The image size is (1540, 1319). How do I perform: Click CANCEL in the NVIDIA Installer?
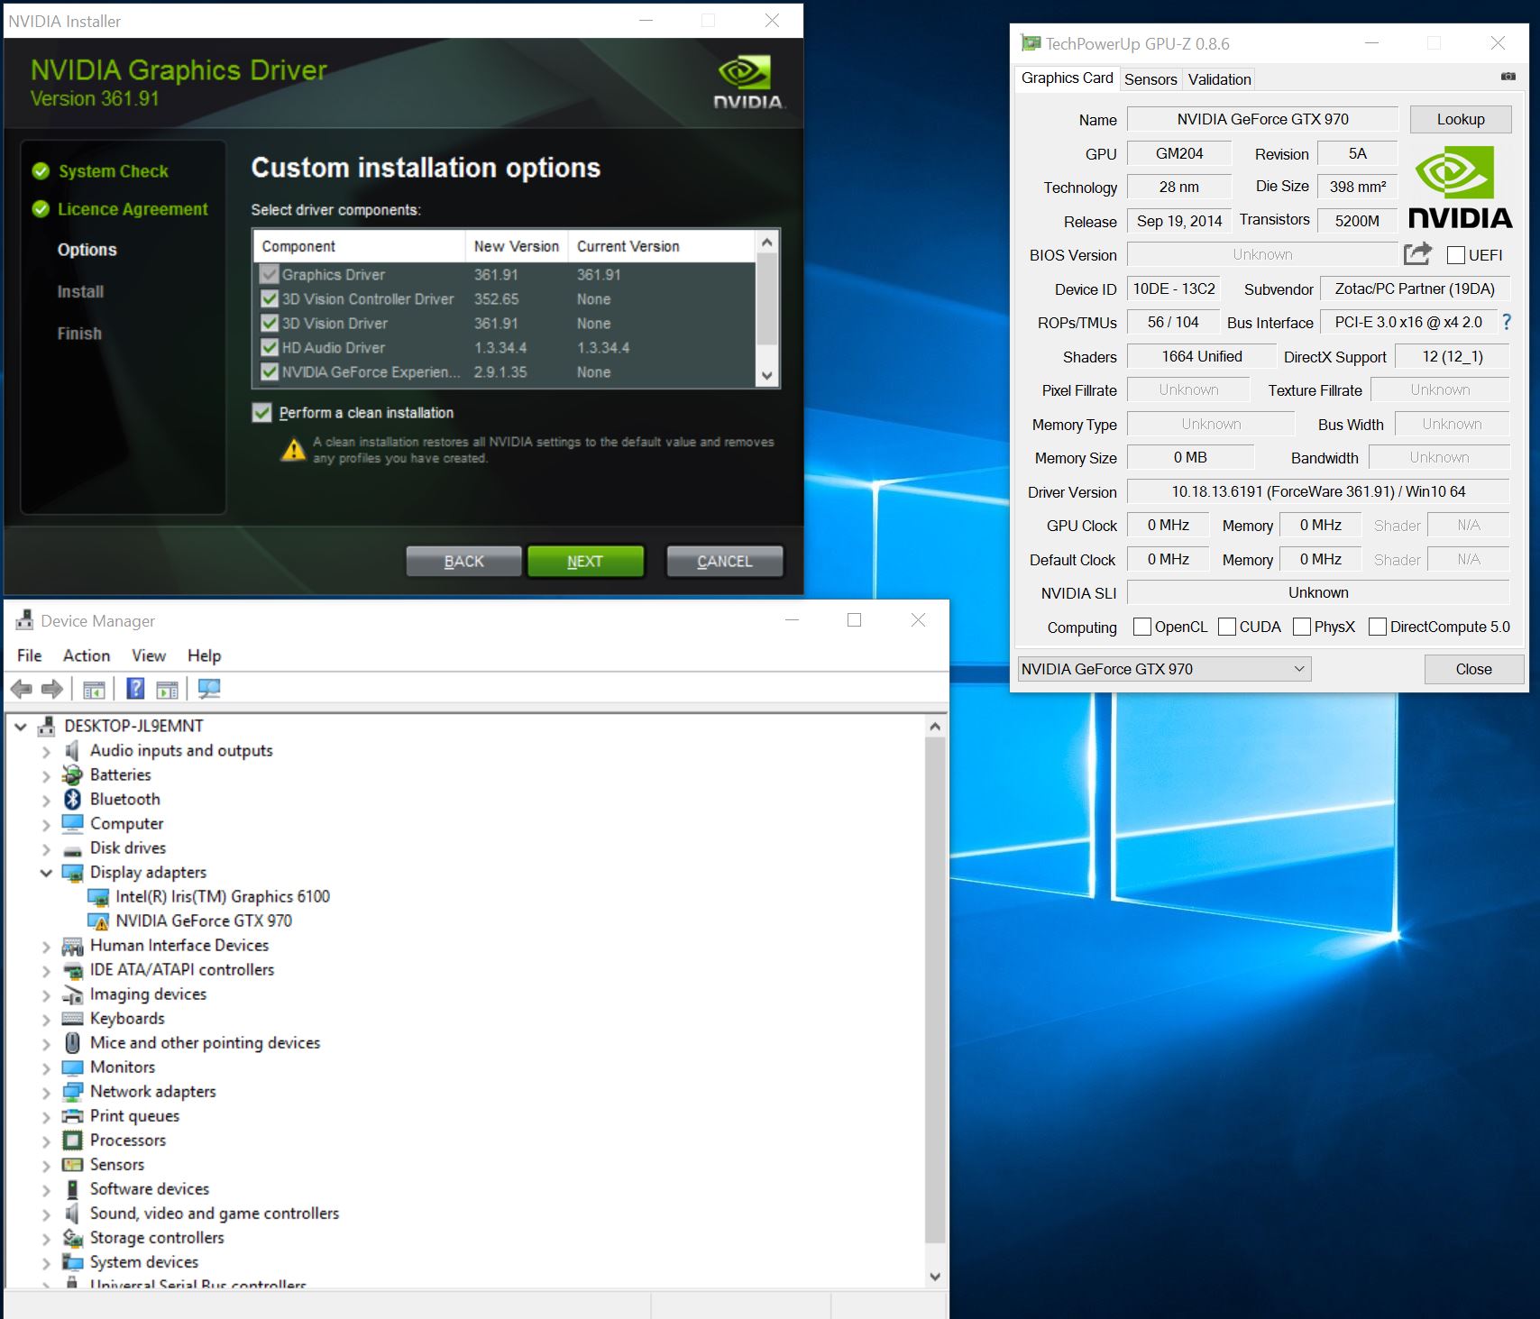[x=724, y=561]
